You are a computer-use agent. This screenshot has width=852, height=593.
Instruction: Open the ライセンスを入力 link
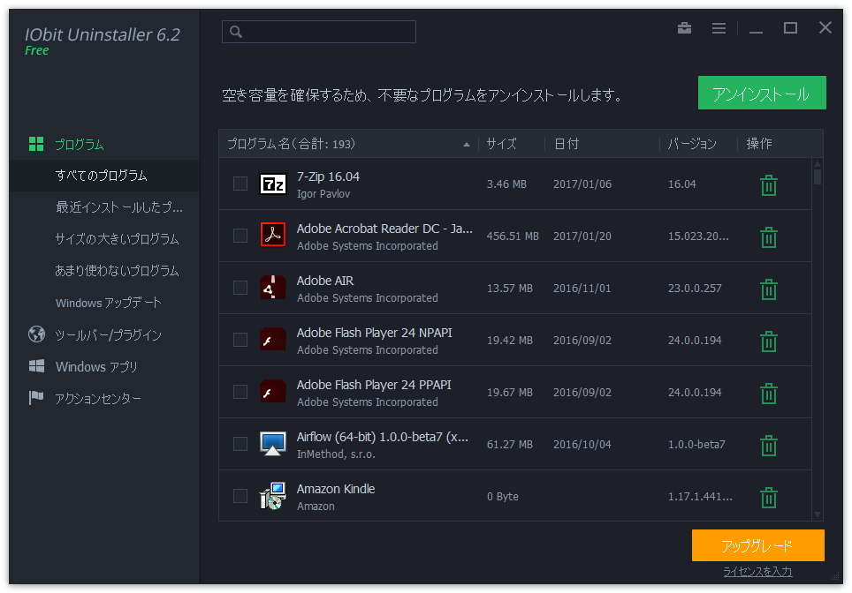tap(758, 571)
